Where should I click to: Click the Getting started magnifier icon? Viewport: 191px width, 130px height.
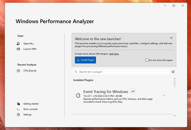pos(18,104)
